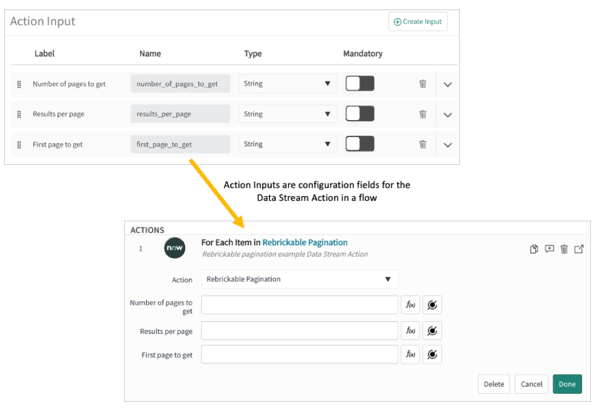This screenshot has height=410, width=595.
Task: Confirm the action with Done
Action: pos(567,384)
